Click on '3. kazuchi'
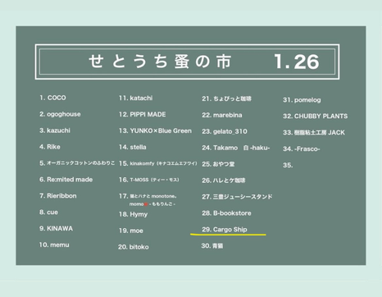Image resolution: width=382 pixels, height=297 pixels. [x=55, y=130]
